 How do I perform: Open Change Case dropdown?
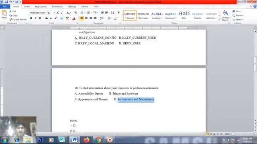69,13
